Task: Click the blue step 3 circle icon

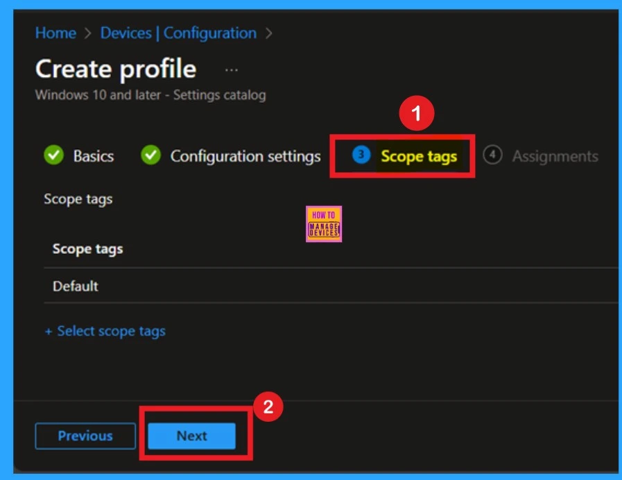Action: pos(361,155)
